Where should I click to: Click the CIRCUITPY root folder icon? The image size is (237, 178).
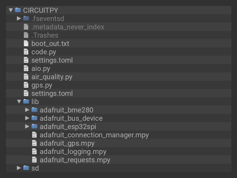point(18,10)
